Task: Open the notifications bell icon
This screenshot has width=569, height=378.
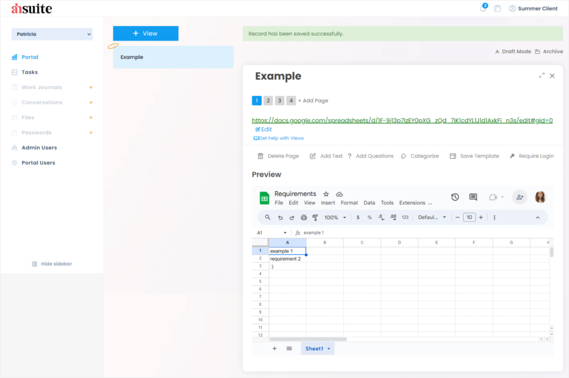Action: 483,8
